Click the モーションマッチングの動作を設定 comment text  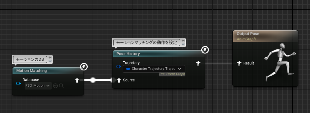[x=146, y=43]
